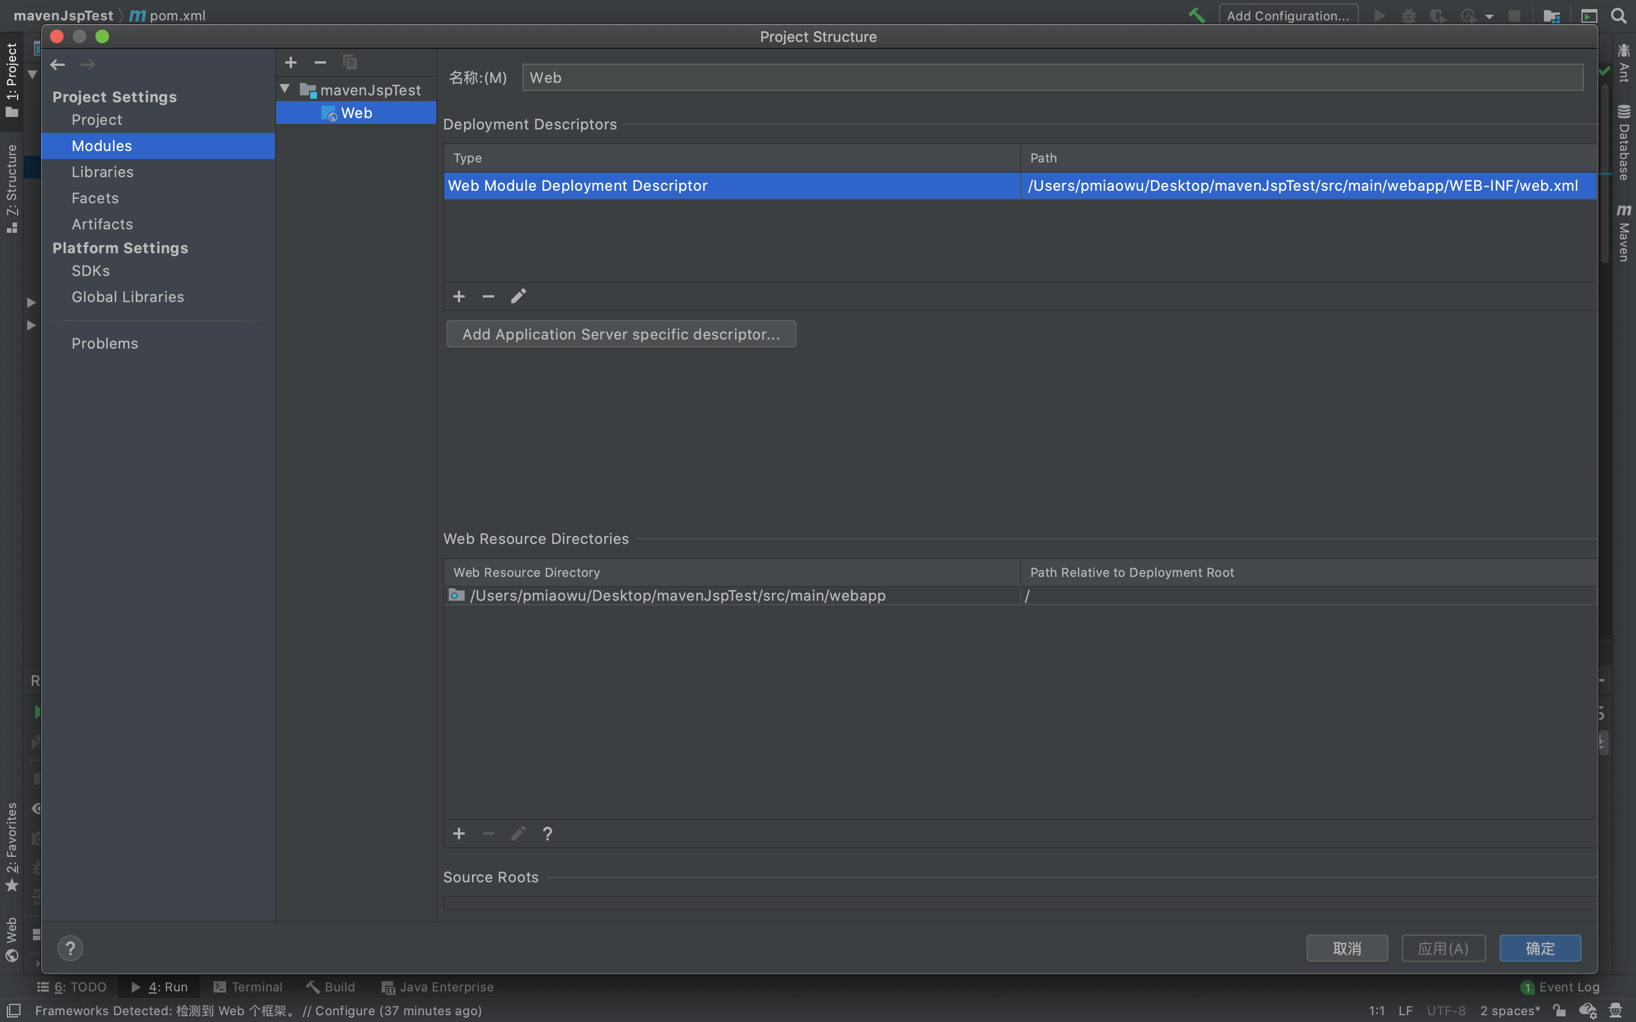Remove the selected deployment descriptor
Image resolution: width=1636 pixels, height=1022 pixels.
click(488, 297)
